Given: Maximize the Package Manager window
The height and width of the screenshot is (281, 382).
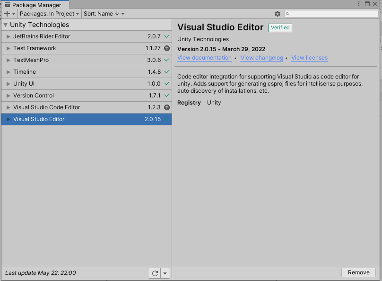Looking at the screenshot, I should pyautogui.click(x=367, y=4).
